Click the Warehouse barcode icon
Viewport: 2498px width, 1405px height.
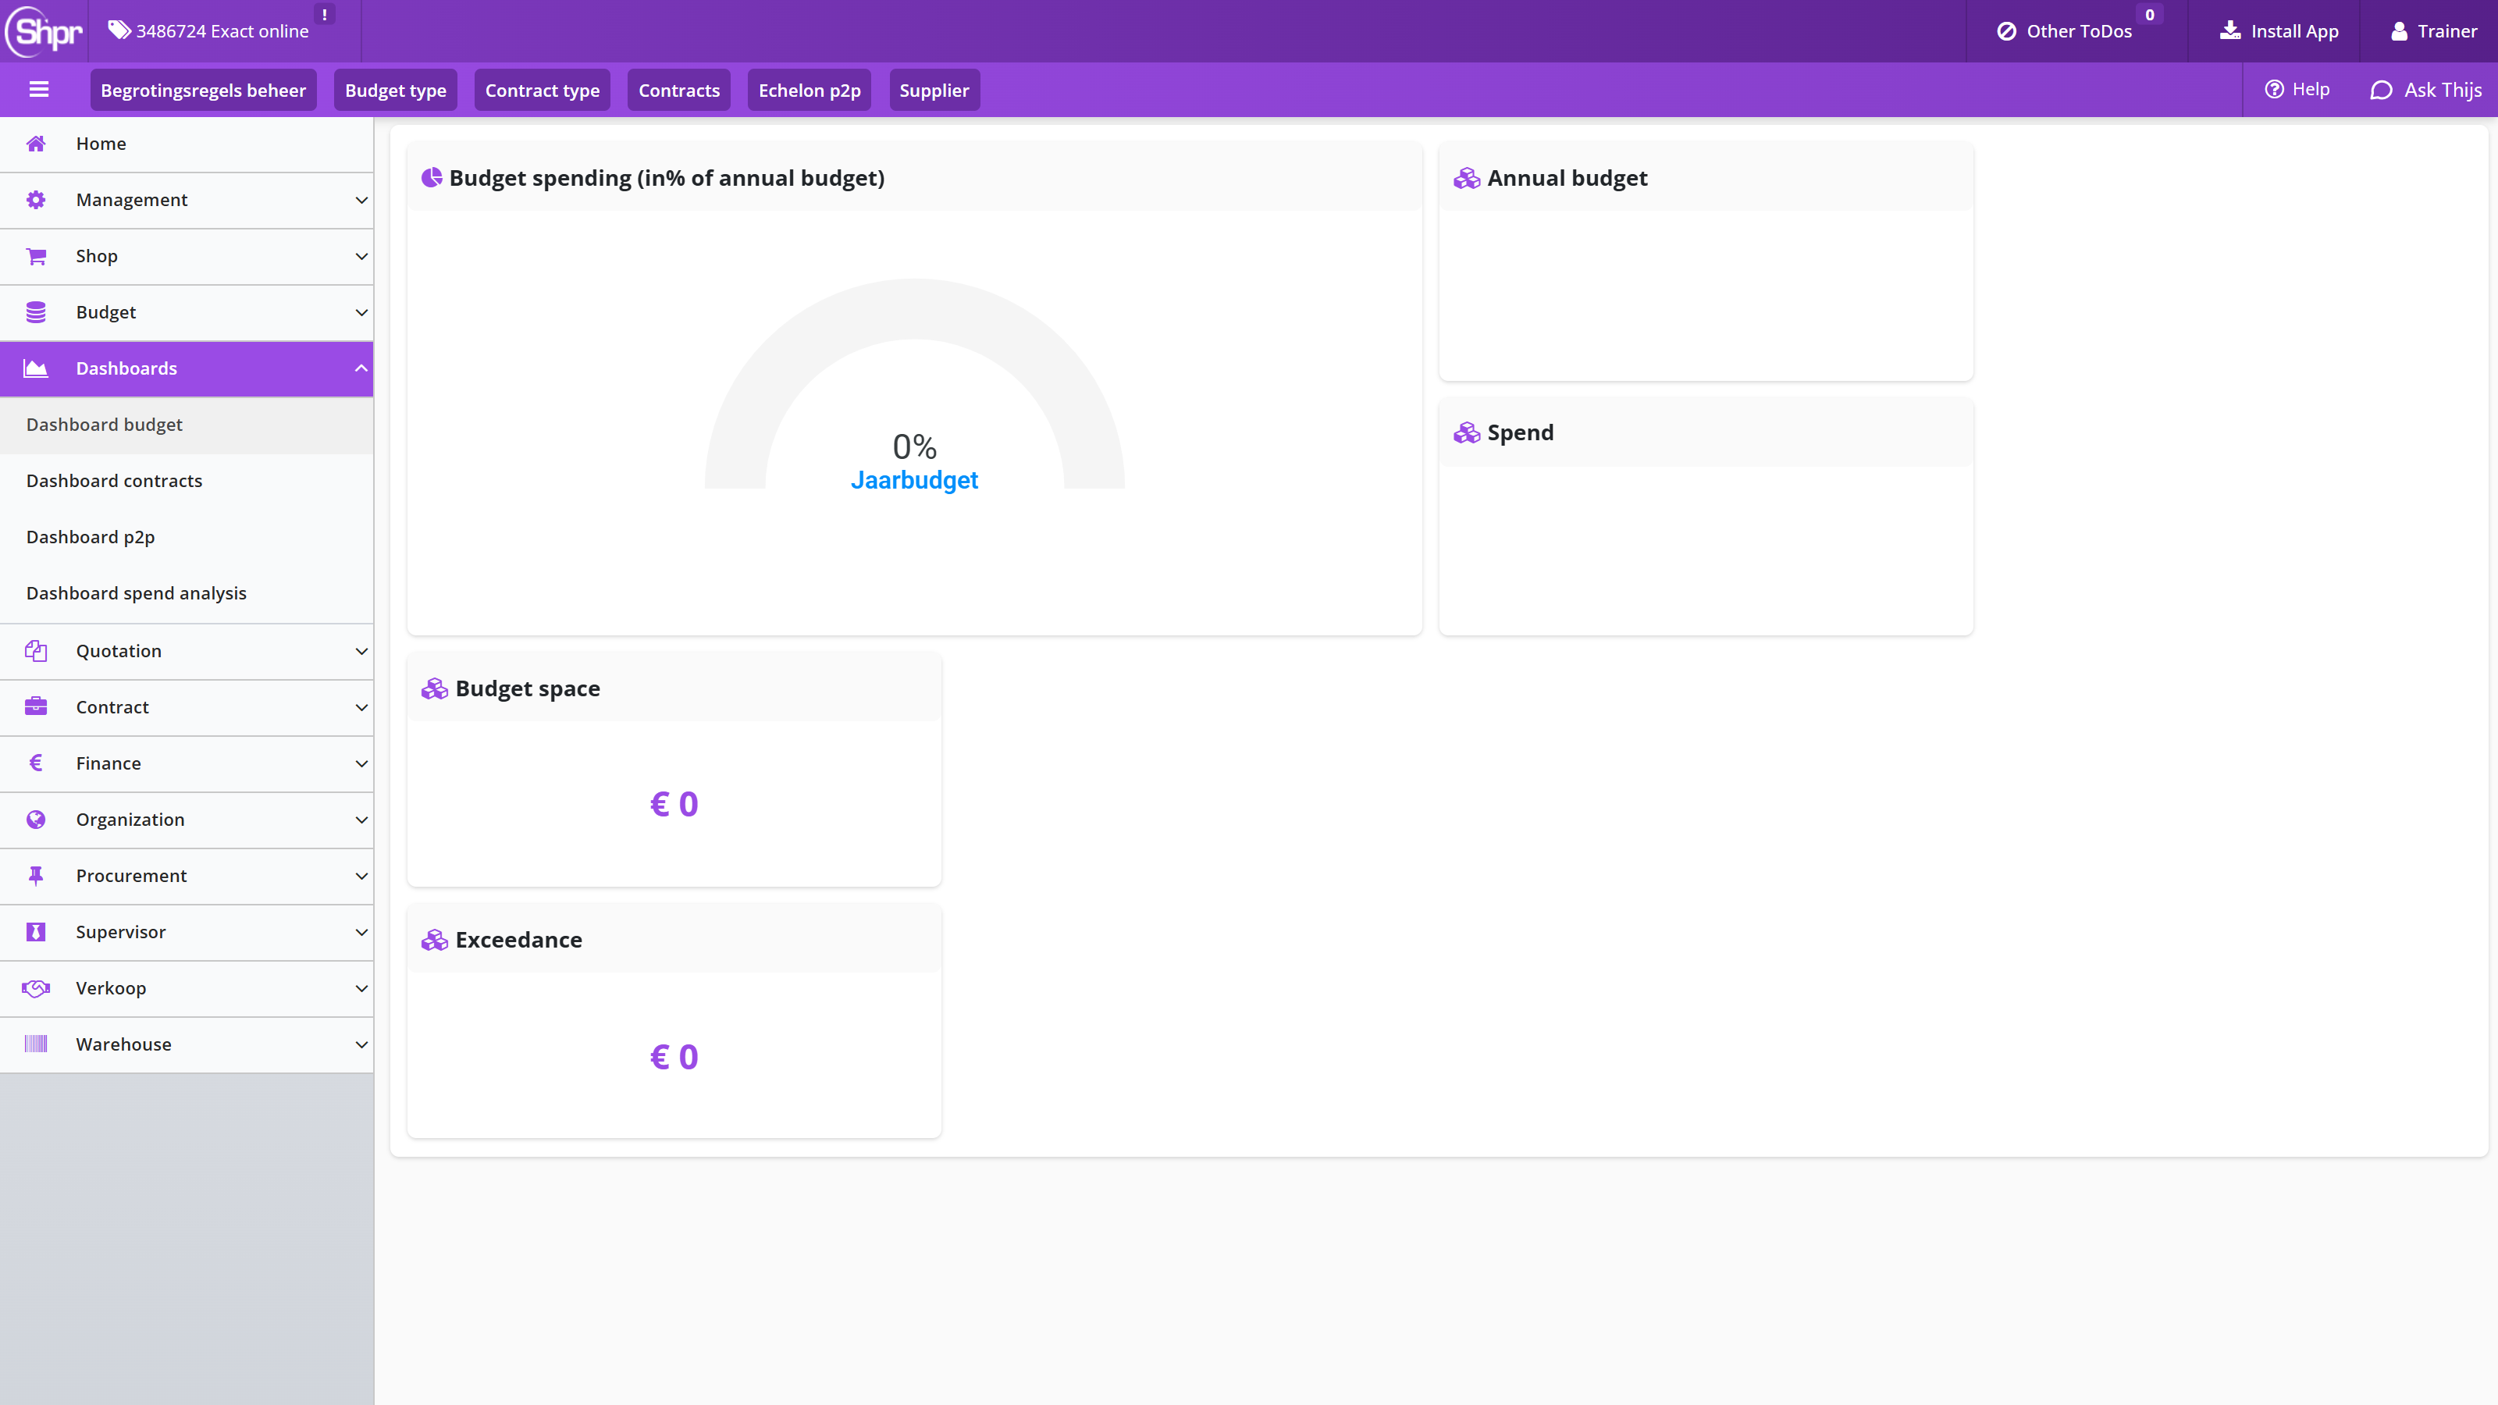coord(36,1044)
